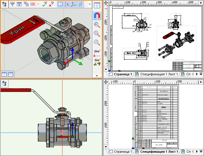Screen dimensions: 204x156
Task: Expand more tools at bottom of side toolbar
Action: [97, 76]
